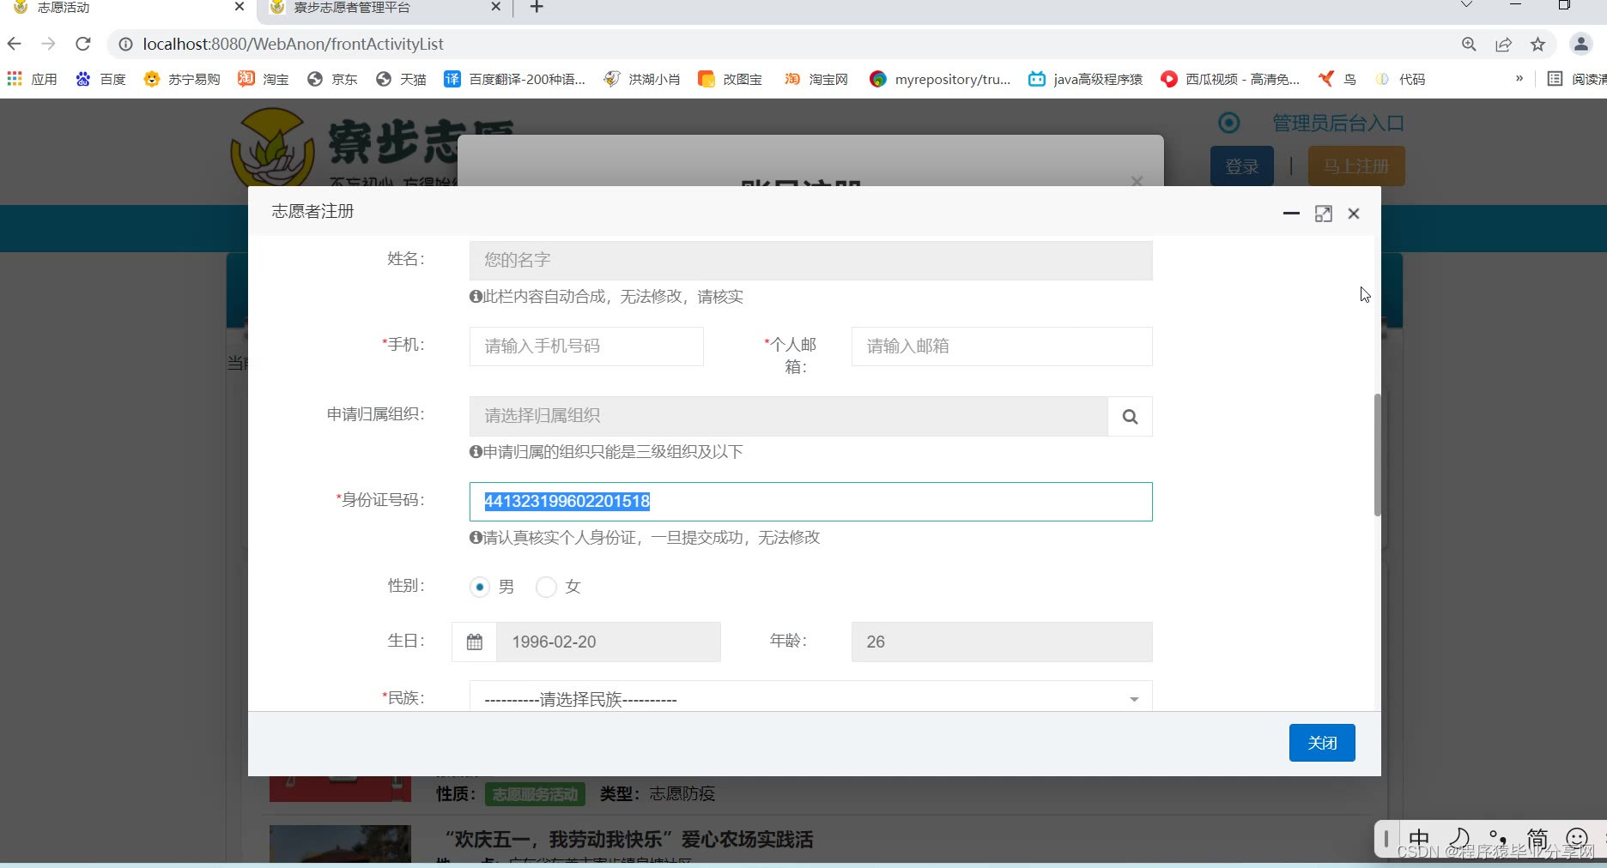Click the 生日 date field
Image resolution: width=1607 pixels, height=868 pixels.
[x=608, y=642]
